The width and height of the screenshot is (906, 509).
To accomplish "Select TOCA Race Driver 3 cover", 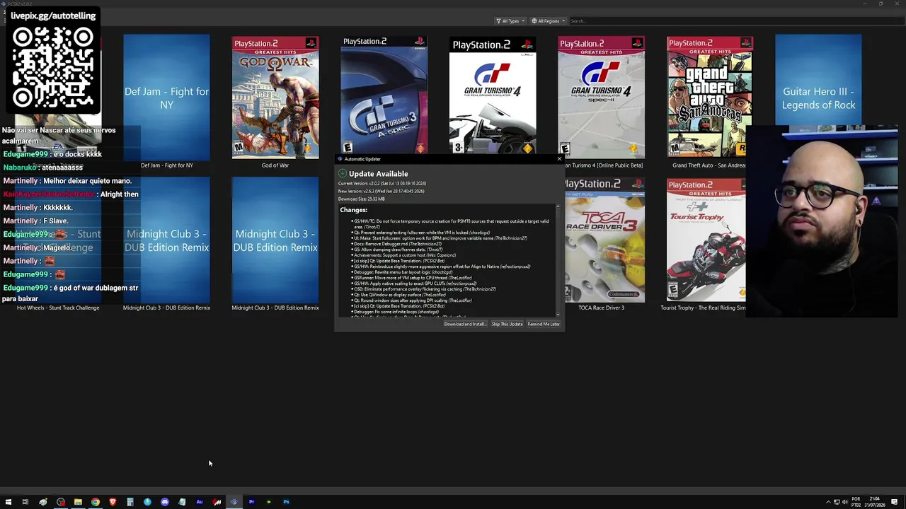I will [604, 240].
